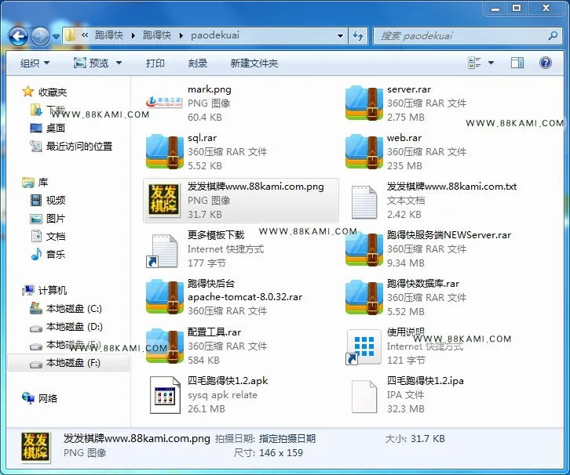
Task: Refresh the folder with the refresh button
Action: [x=358, y=35]
